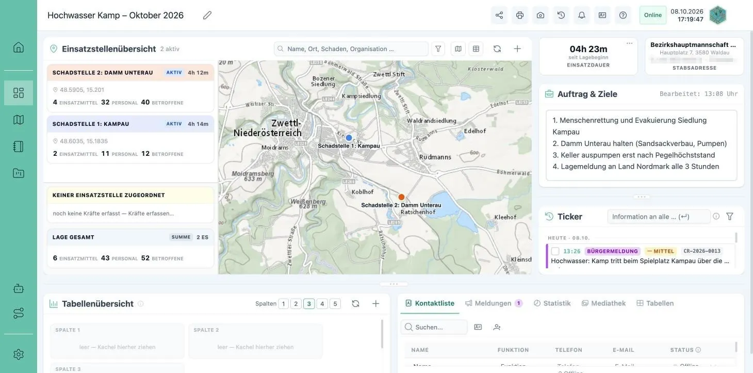Click the Ticker 'Information an alle' input
This screenshot has height=373, width=753.
click(x=659, y=217)
